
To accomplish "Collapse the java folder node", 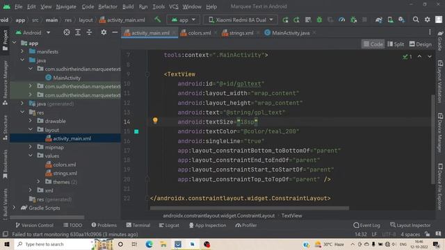I will coord(22,60).
